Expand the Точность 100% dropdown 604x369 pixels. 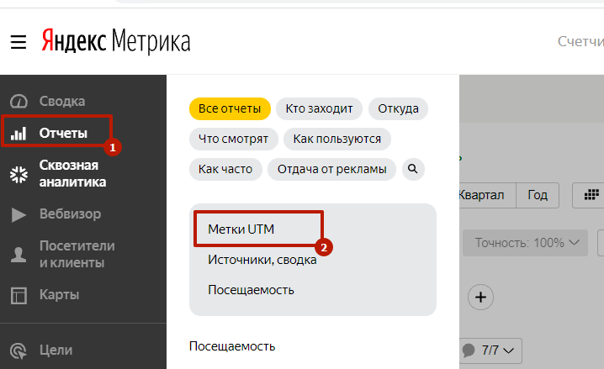[x=527, y=243]
